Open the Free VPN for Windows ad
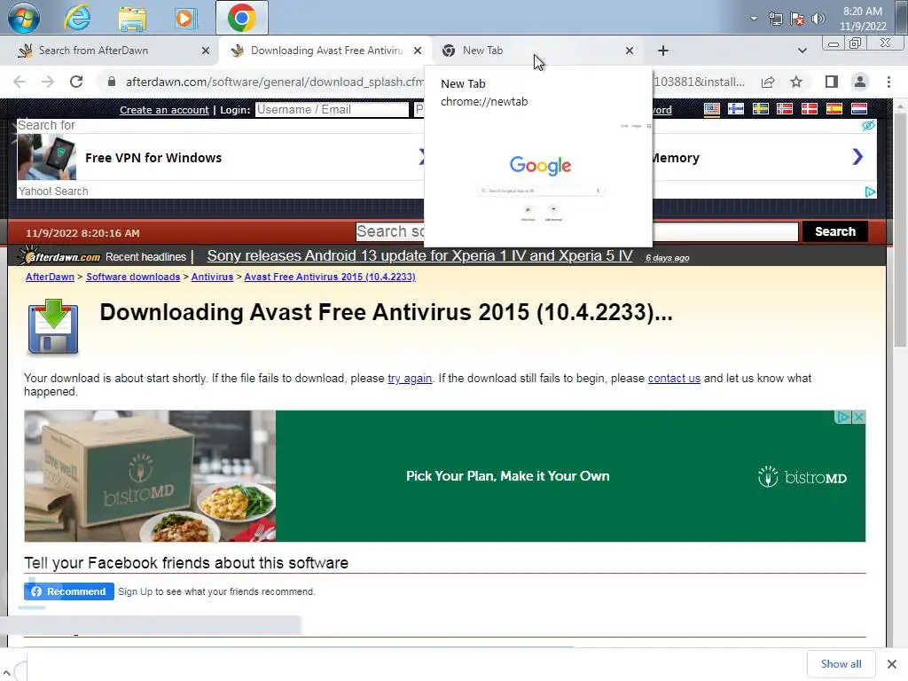This screenshot has width=908, height=681. pos(153,158)
